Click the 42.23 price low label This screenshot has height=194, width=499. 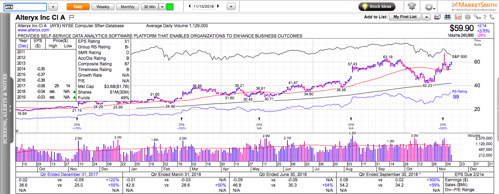coord(427,85)
